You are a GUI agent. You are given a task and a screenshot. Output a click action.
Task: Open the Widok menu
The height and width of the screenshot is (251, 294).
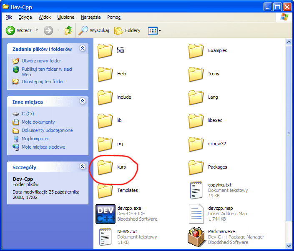click(45, 17)
